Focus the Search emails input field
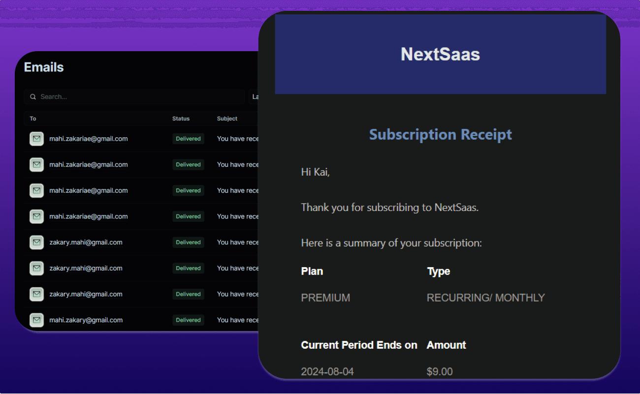 point(138,97)
